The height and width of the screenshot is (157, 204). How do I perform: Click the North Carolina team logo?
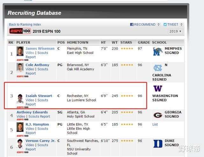click(157, 68)
